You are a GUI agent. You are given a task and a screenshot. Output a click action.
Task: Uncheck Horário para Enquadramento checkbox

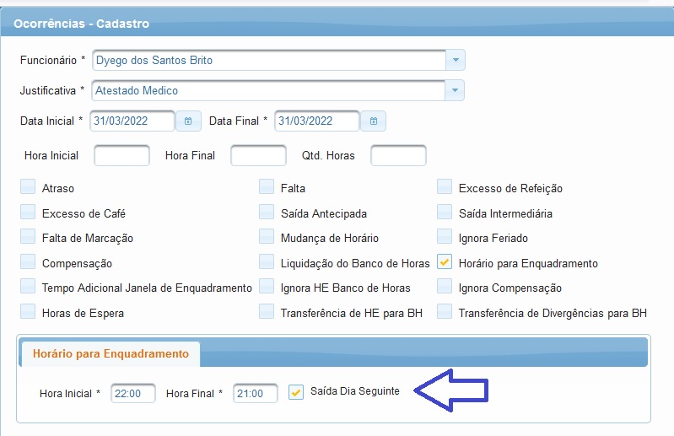[x=445, y=261]
